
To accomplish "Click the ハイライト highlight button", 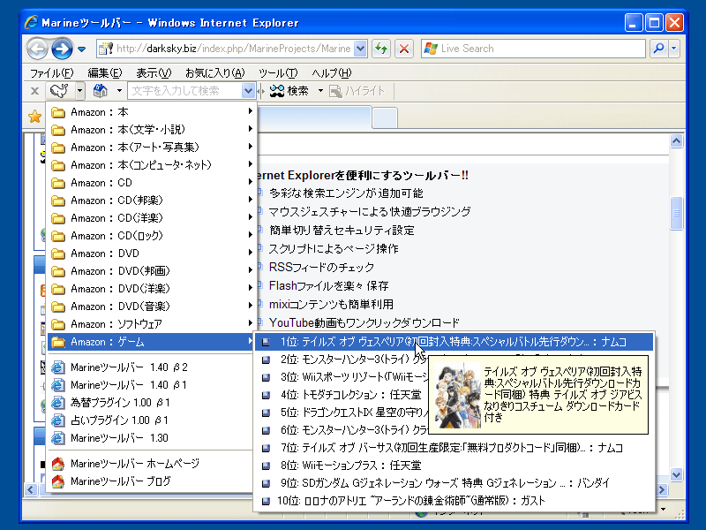I will pos(357,91).
